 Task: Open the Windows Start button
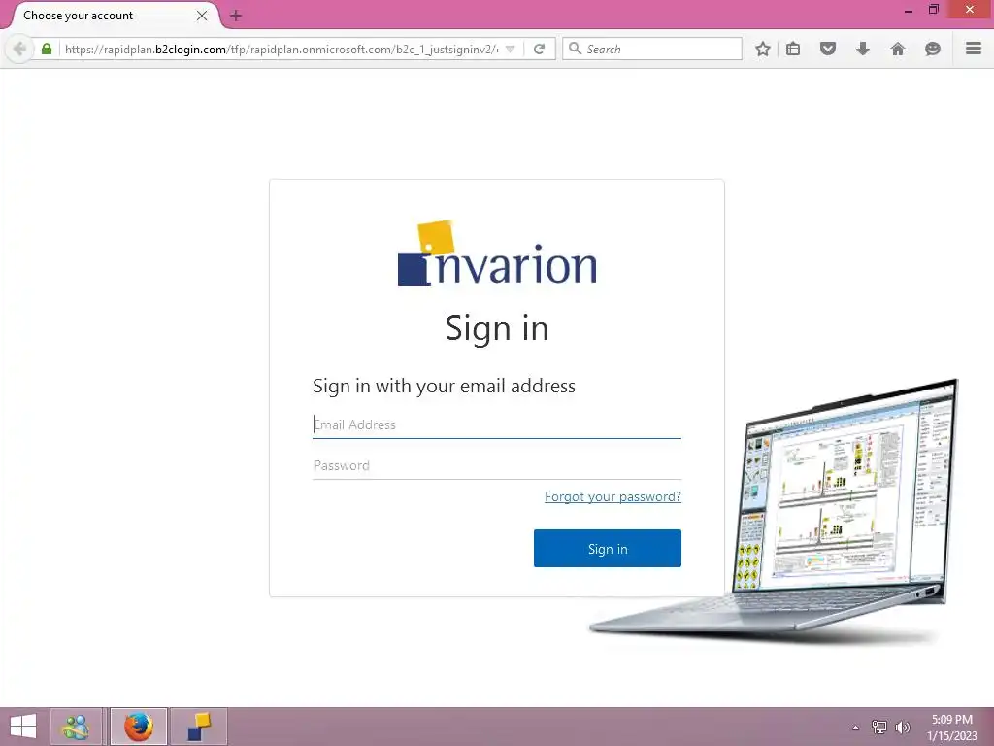coord(23,727)
